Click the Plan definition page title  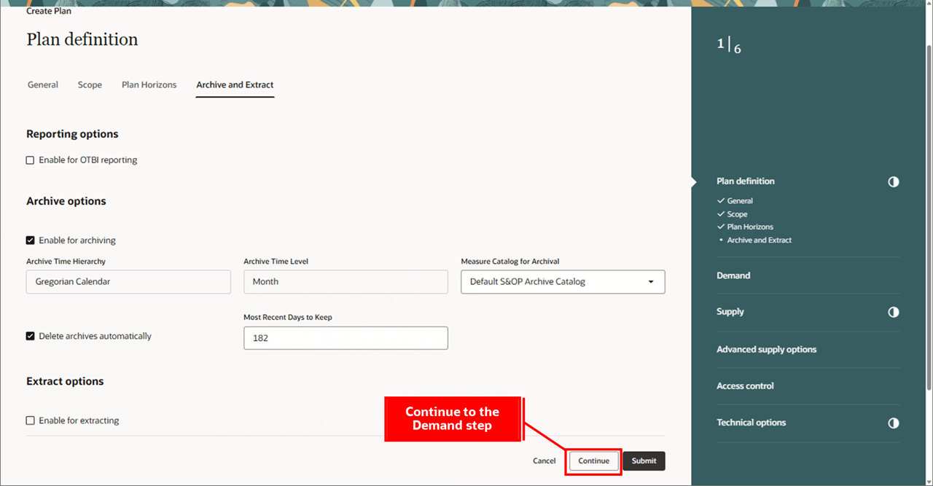82,39
